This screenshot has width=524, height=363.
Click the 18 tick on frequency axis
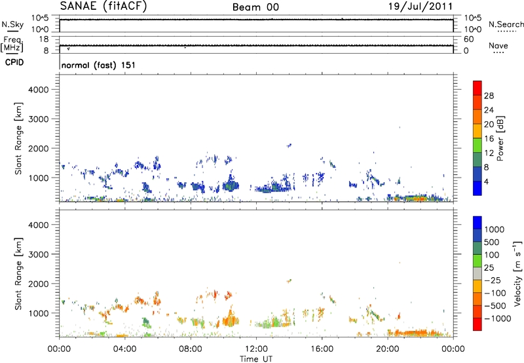pos(43,39)
